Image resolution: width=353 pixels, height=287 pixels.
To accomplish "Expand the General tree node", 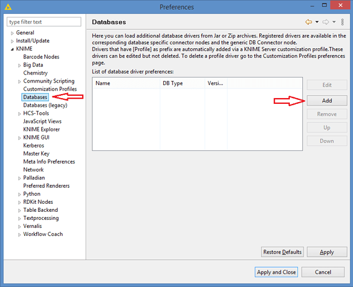I will coord(12,33).
